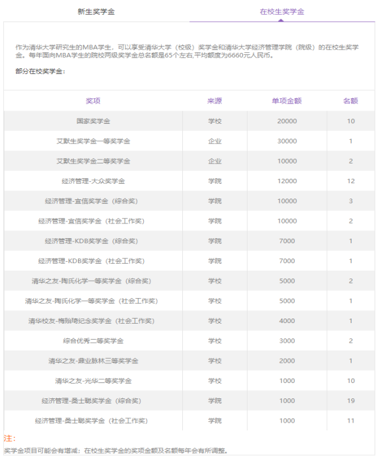
Task: Click 学院 source in 大众奖学金 row
Action: 215,181
